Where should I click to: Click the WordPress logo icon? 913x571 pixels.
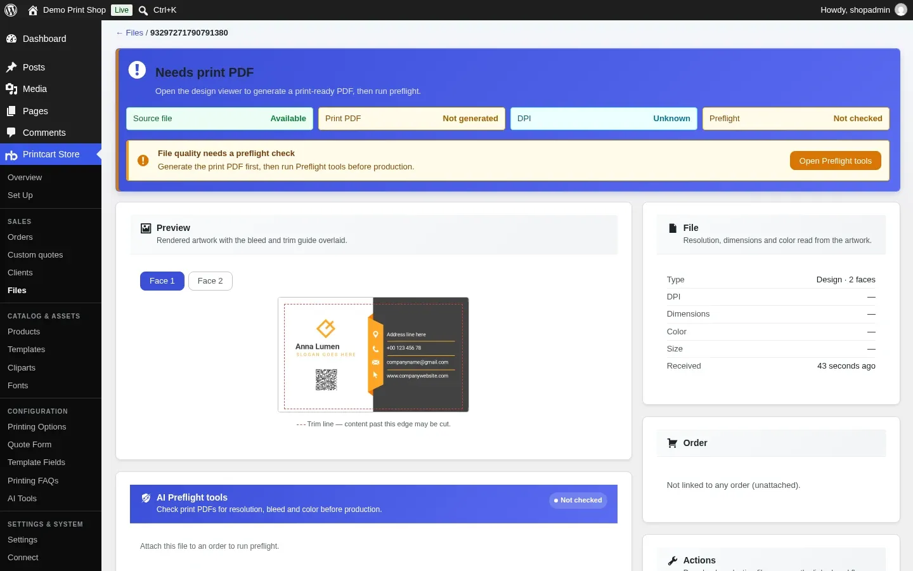[x=11, y=10]
